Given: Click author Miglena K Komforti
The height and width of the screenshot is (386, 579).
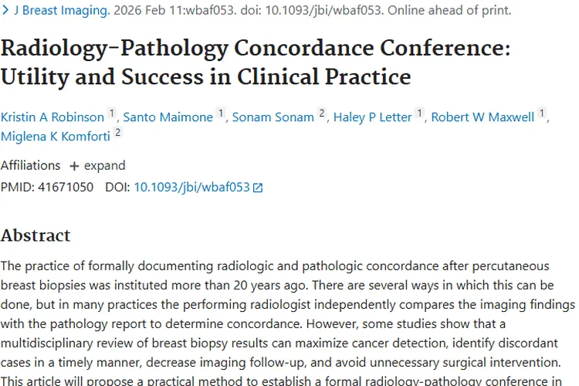Looking at the screenshot, I should click(x=55, y=136).
